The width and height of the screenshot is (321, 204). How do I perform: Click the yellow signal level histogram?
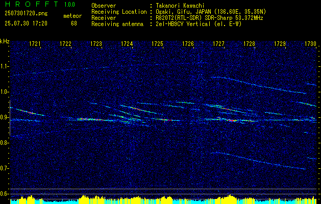pyautogui.click(x=163, y=199)
